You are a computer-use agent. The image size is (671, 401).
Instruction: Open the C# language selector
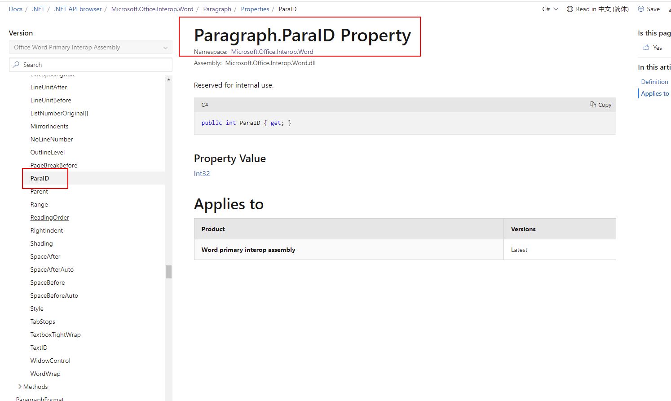pos(550,9)
